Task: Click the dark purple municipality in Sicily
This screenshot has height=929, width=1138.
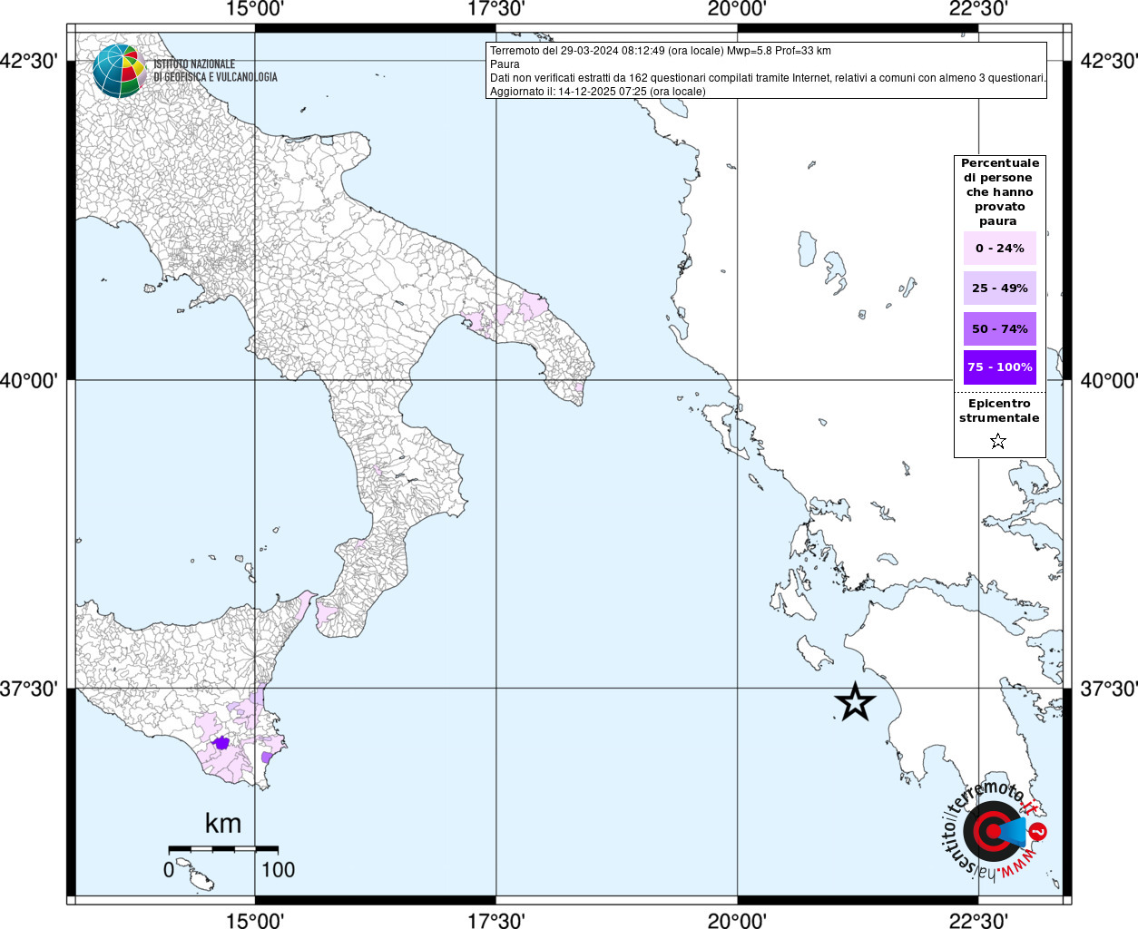Action: point(220,743)
